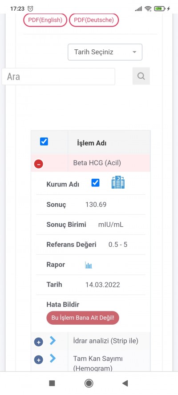Download PDF(Deutsche) report

click(94, 20)
